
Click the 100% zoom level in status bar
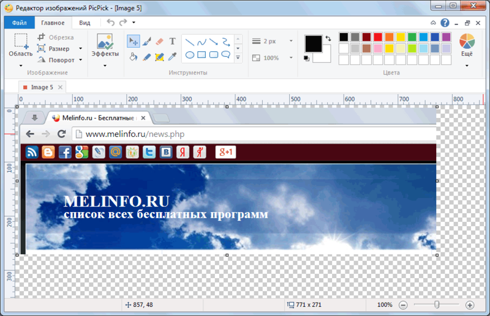pyautogui.click(x=385, y=305)
